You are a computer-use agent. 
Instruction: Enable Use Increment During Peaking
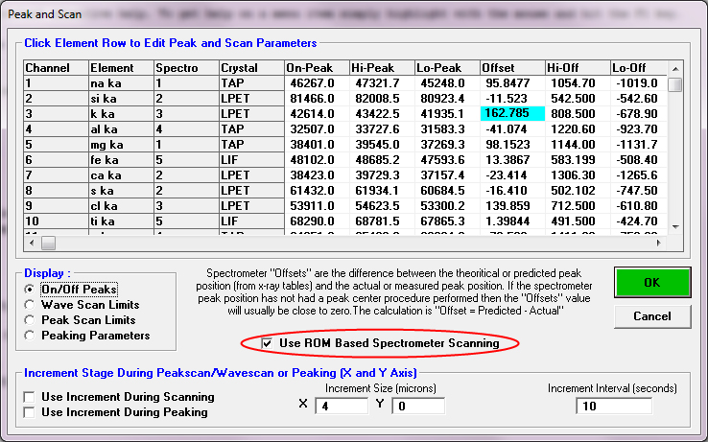pos(32,412)
